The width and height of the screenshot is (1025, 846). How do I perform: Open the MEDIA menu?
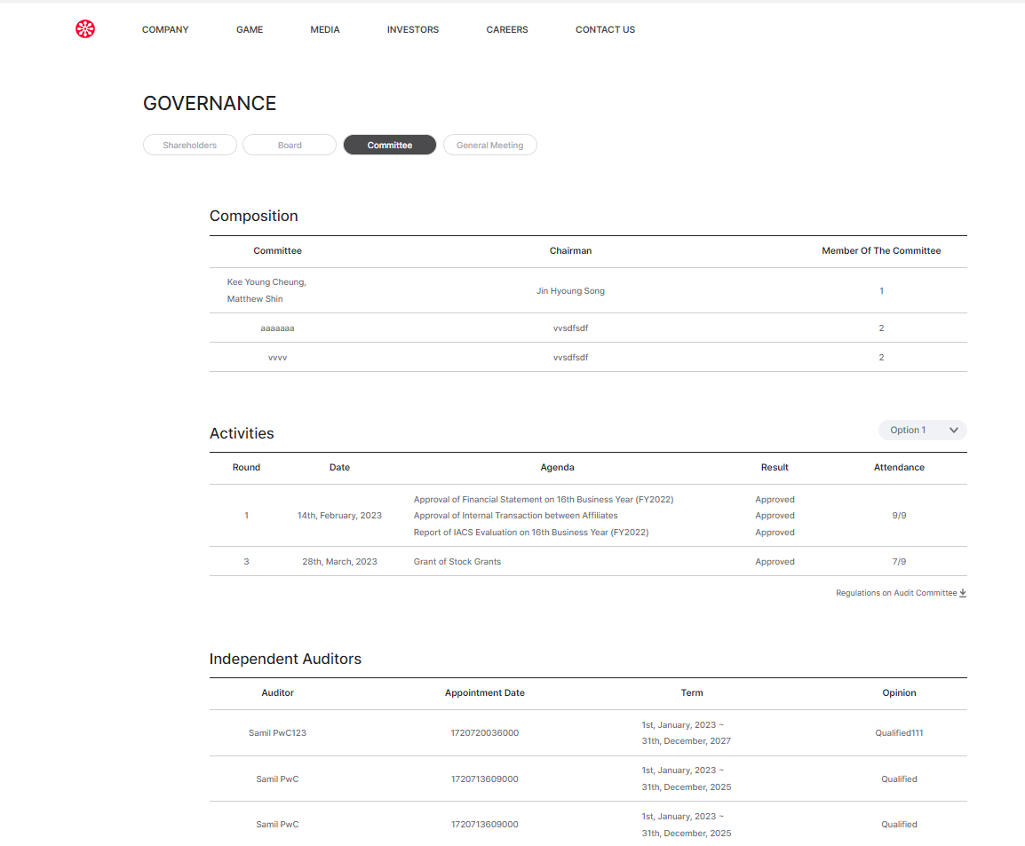(x=325, y=29)
